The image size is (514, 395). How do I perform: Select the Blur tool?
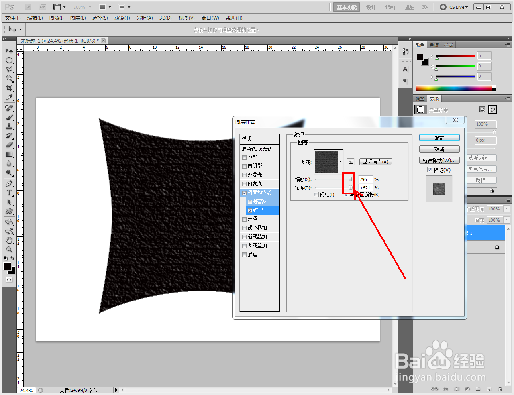(x=9, y=163)
